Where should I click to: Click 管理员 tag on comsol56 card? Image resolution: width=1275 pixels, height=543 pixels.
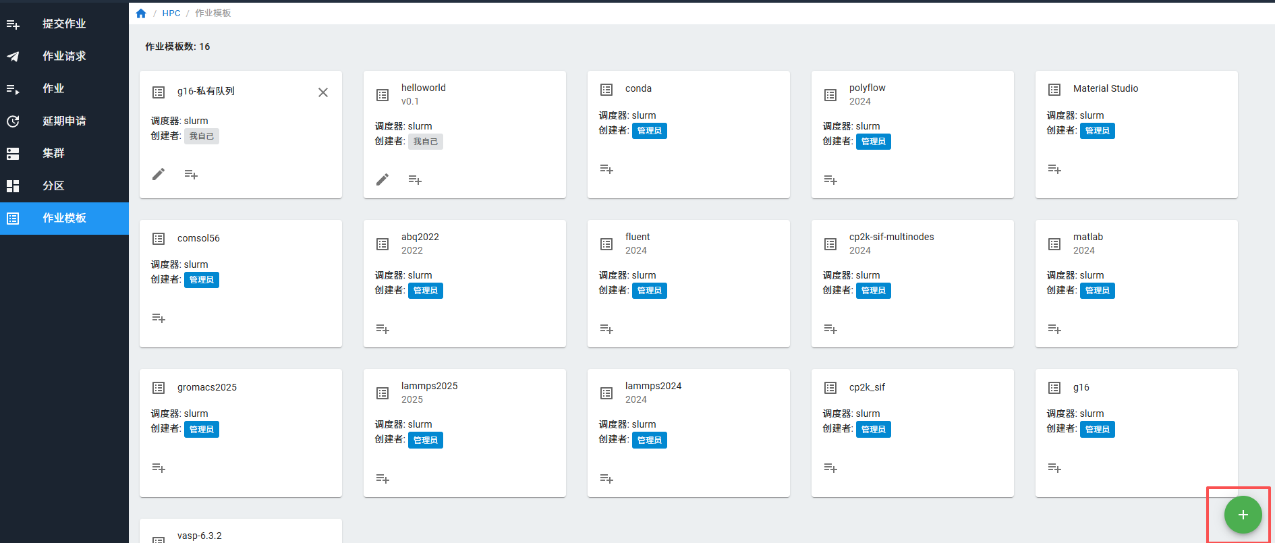point(202,280)
